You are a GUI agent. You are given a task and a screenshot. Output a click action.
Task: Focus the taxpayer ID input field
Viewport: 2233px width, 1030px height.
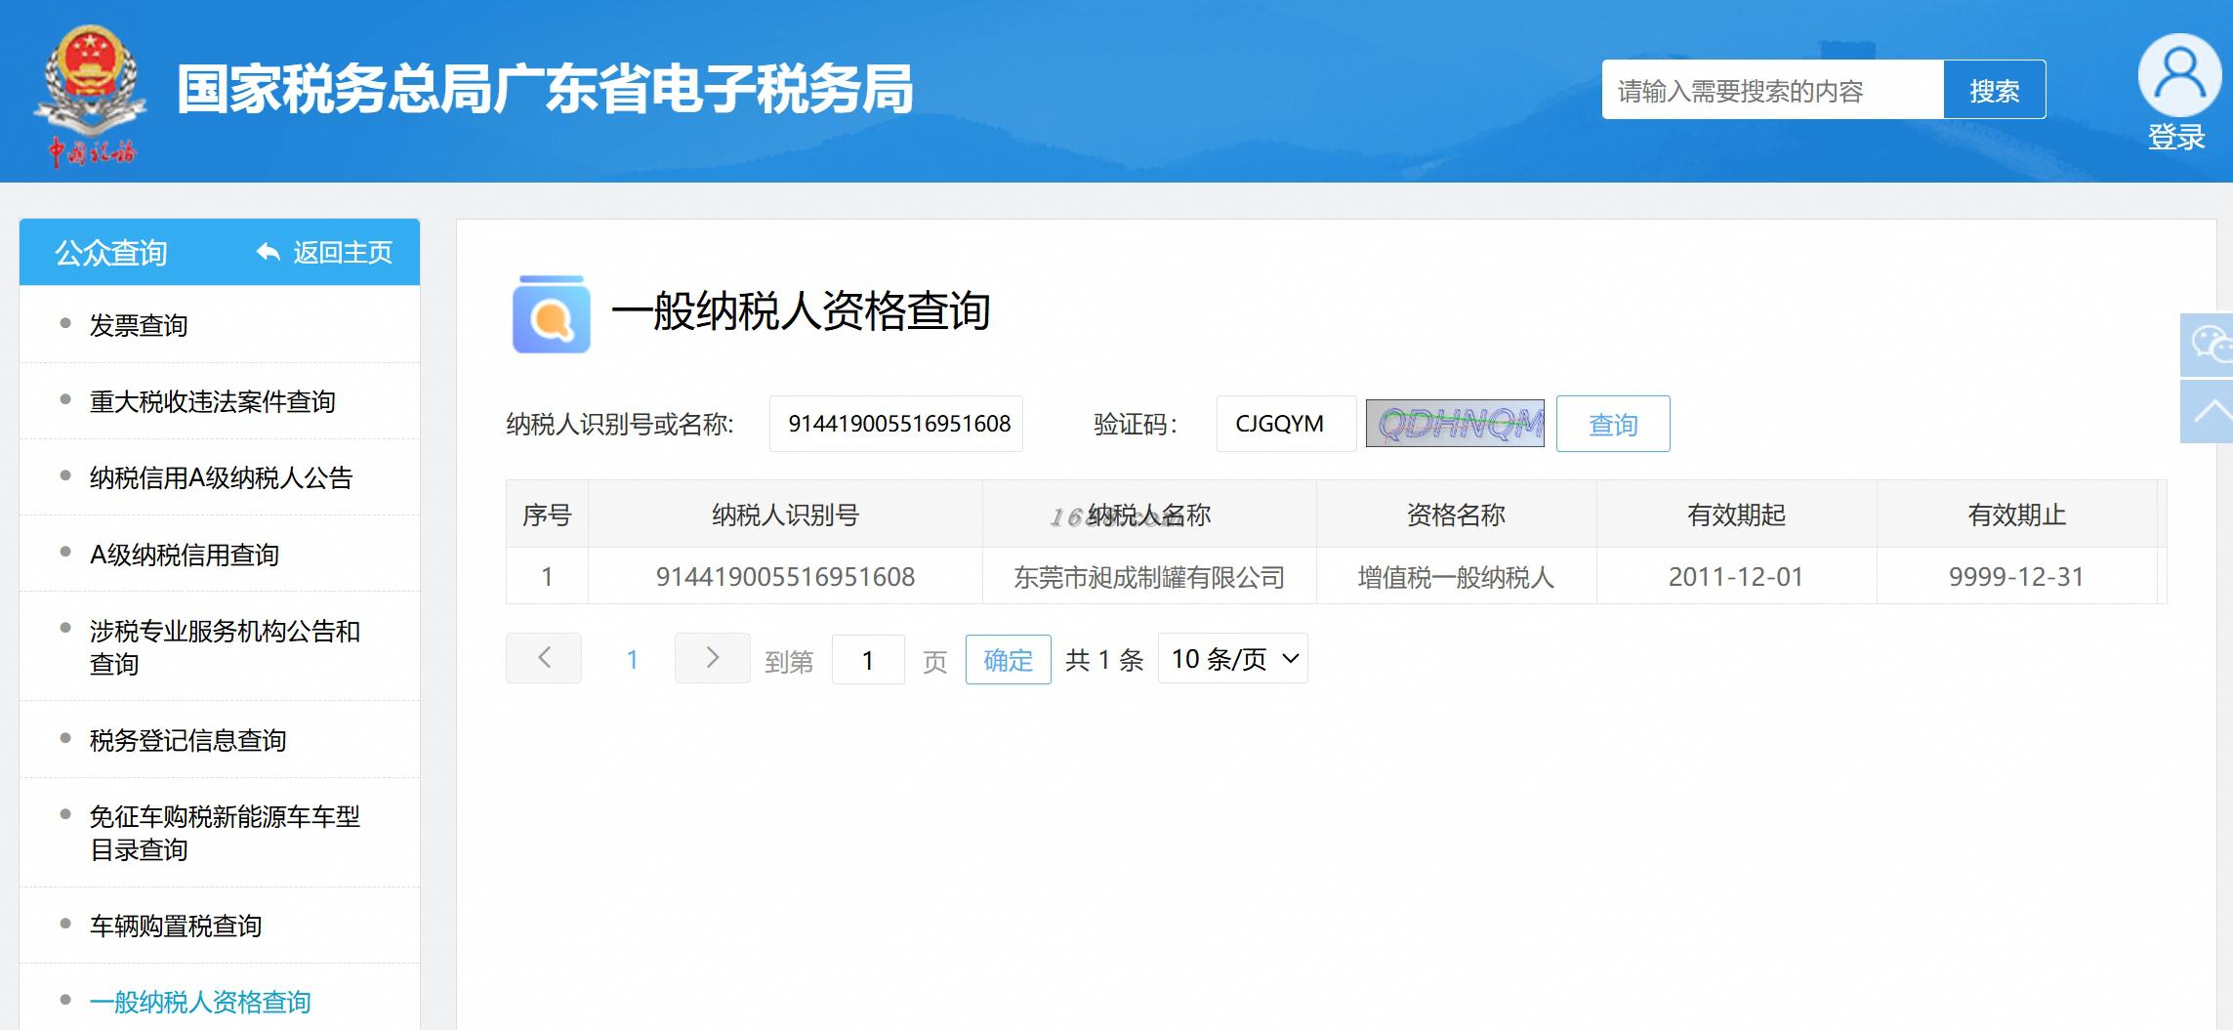click(896, 424)
